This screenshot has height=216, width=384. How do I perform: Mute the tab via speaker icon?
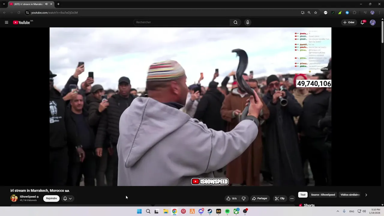pos(46,4)
